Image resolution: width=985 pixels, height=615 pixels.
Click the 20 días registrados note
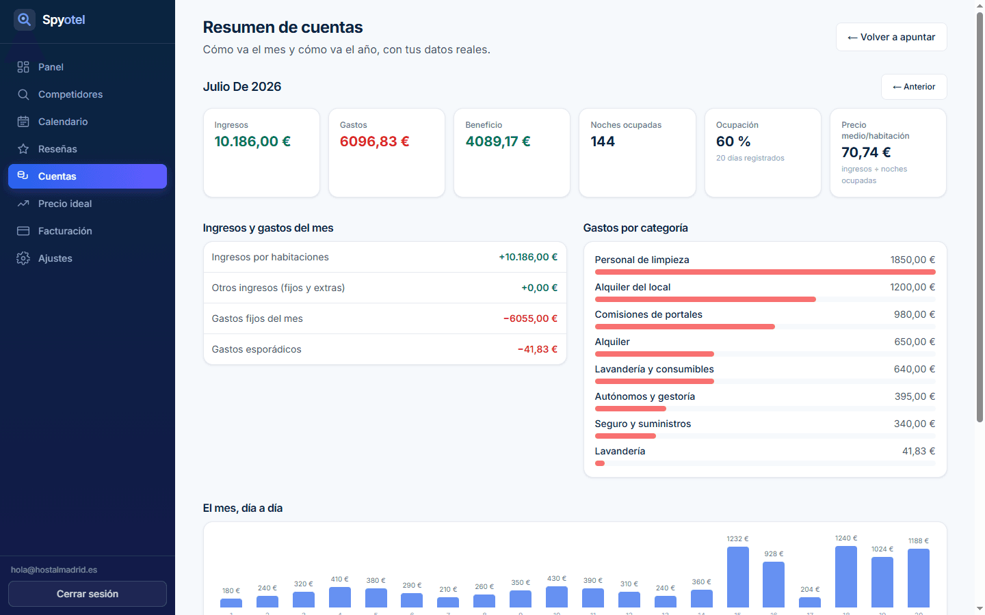[750, 158]
